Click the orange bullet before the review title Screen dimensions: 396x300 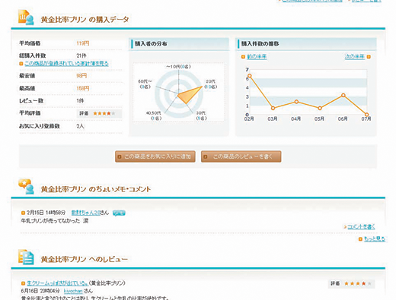pyautogui.click(x=23, y=283)
